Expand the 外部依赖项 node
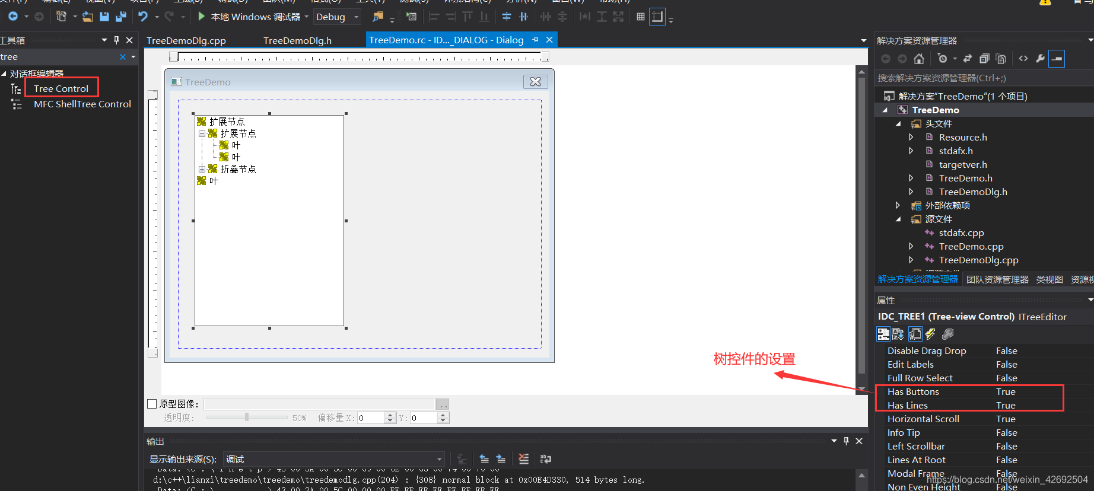Image resolution: width=1094 pixels, height=491 pixels. [898, 205]
